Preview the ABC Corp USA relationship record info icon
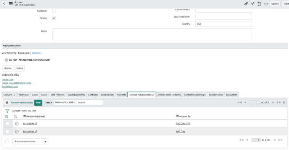Image resolution: width=289 pixels, height=150 pixels. click(17, 124)
